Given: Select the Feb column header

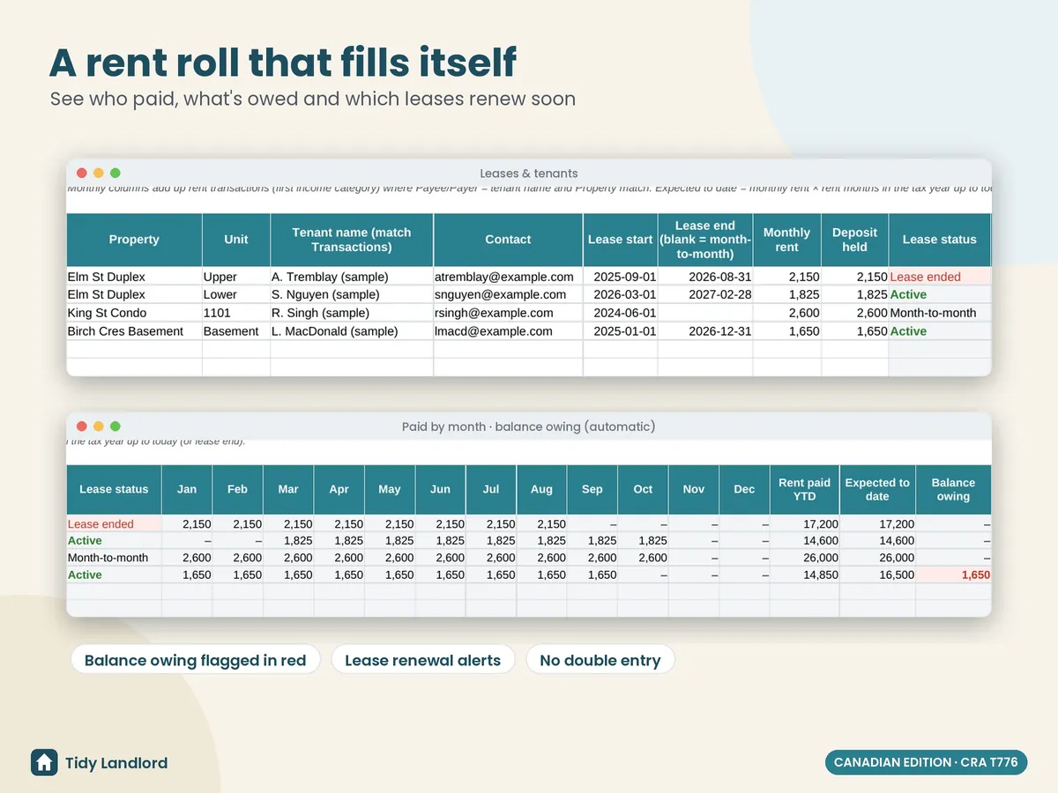Looking at the screenshot, I should point(237,490).
